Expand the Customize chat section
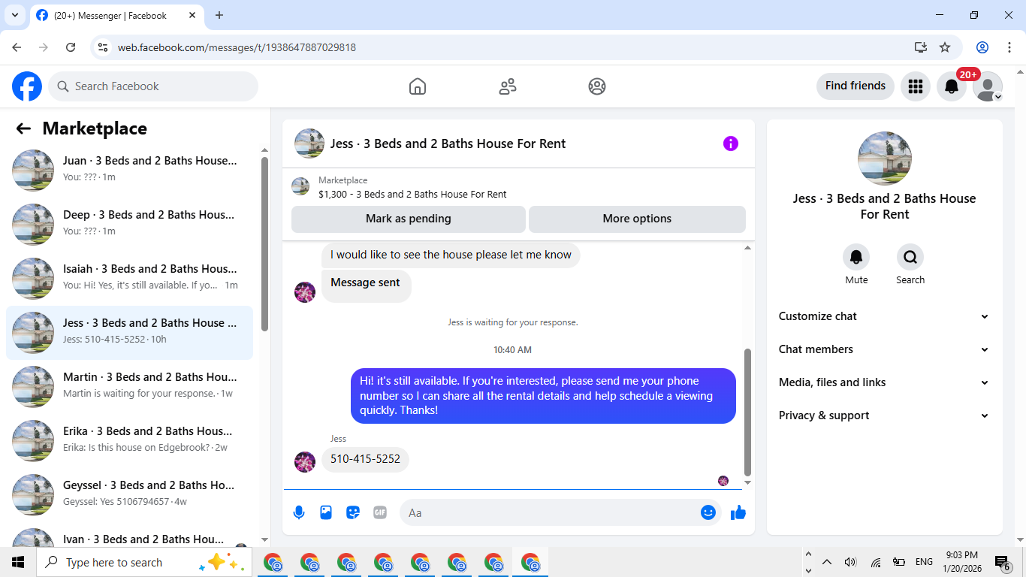 885,316
